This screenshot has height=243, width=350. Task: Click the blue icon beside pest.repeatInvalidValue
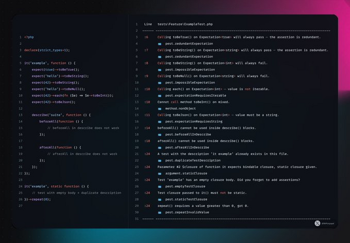coord(160,212)
